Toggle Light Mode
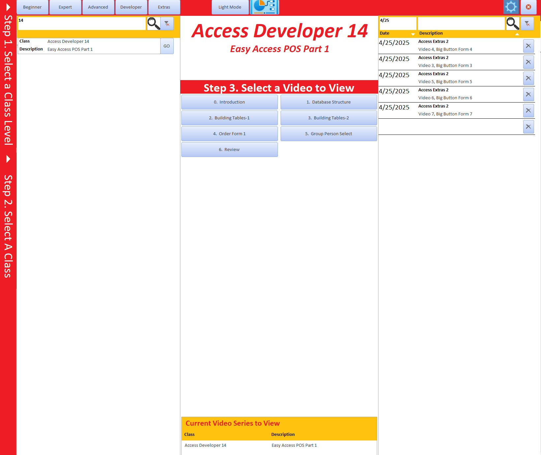 [230, 7]
